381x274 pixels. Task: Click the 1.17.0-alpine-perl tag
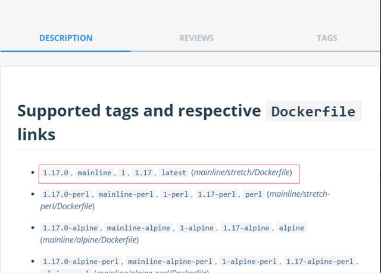80,261
